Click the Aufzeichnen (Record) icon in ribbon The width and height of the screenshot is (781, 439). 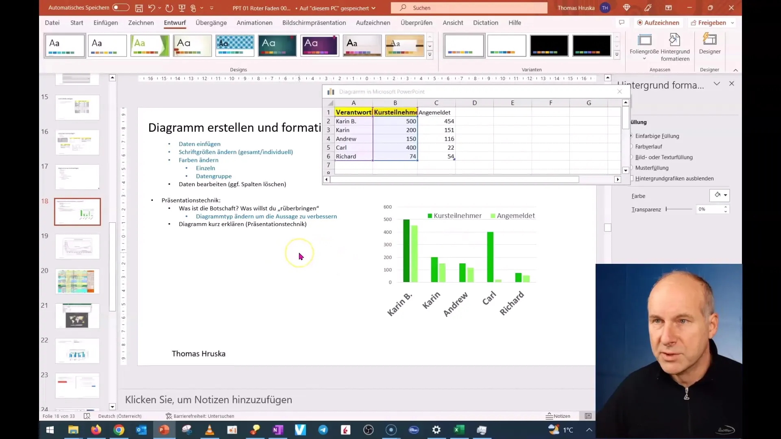(x=657, y=22)
